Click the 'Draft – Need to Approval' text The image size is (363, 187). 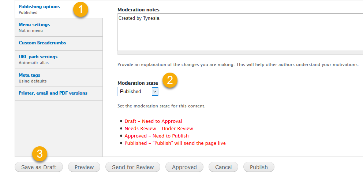153,121
